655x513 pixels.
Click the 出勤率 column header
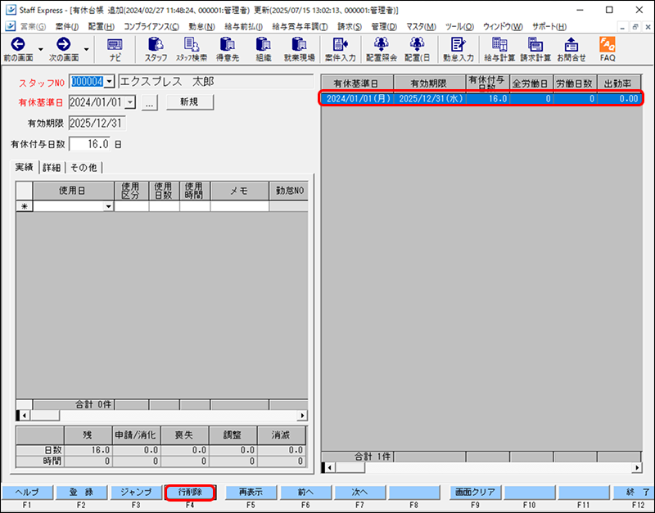[x=619, y=83]
